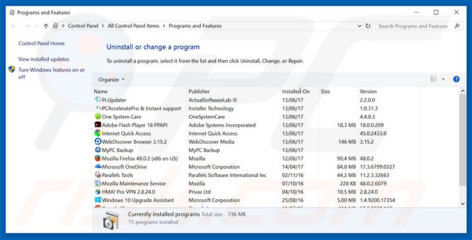Image resolution: width=472 pixels, height=240 pixels.
Task: Click the search magnifier icon
Action: point(457,26)
